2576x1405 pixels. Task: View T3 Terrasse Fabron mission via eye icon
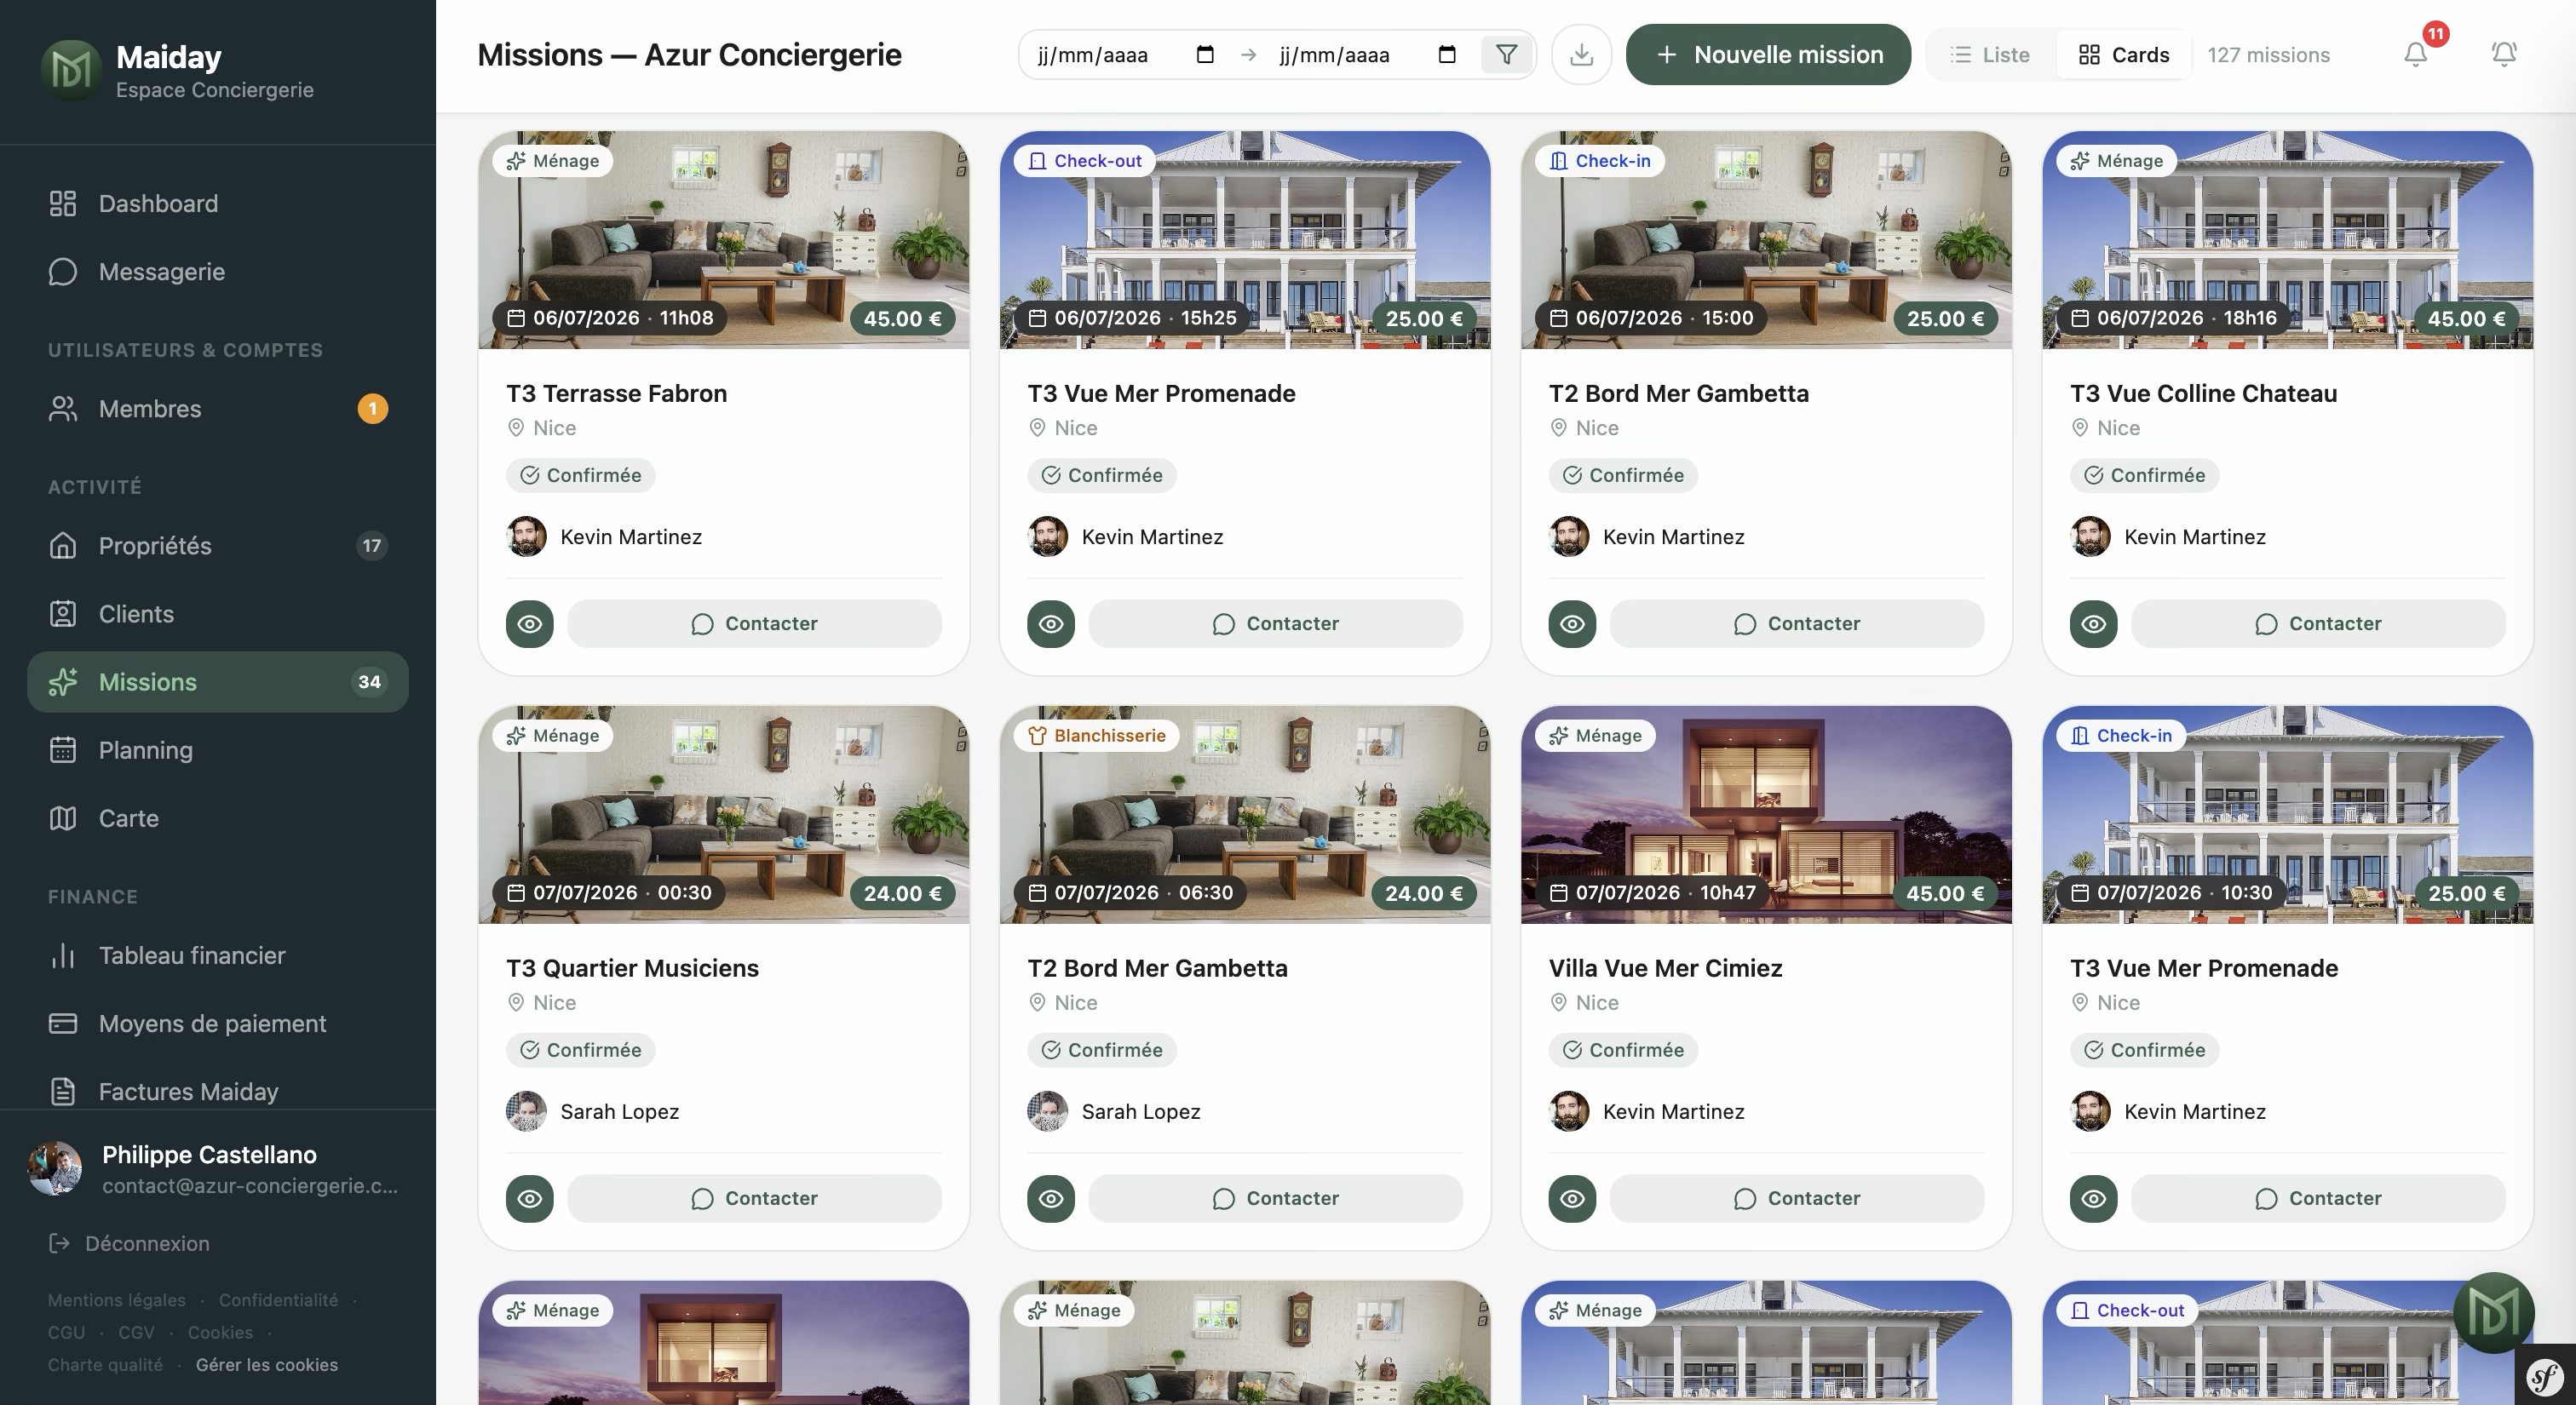[530, 623]
